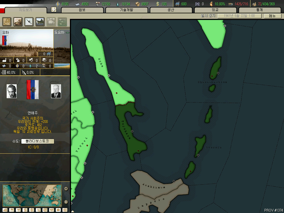Click the 1941 date pause bar

[239, 16]
